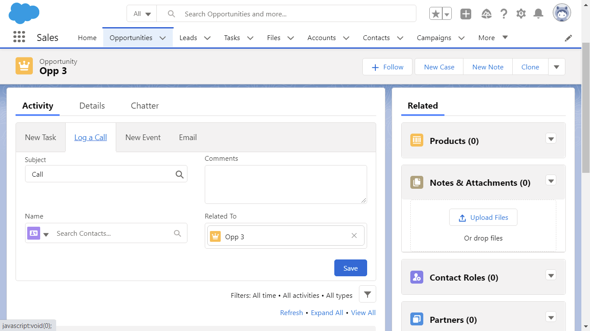Viewport: 590px width, 331px height.
Task: Expand the Opportunities tab chevron
Action: [x=163, y=38]
